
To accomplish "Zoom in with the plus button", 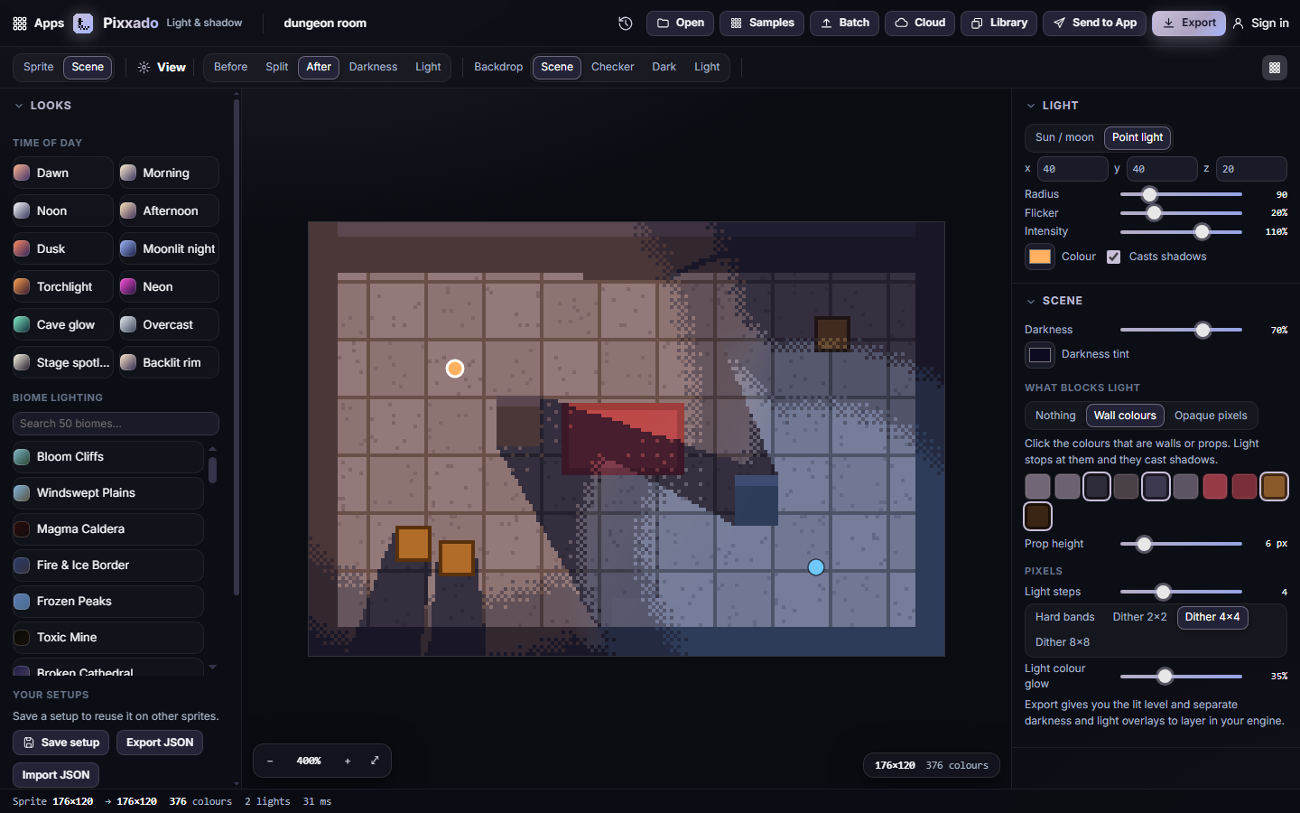I will 348,761.
